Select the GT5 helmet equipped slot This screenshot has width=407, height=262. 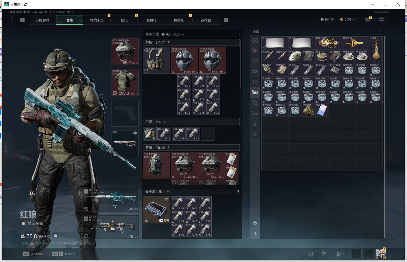[125, 52]
